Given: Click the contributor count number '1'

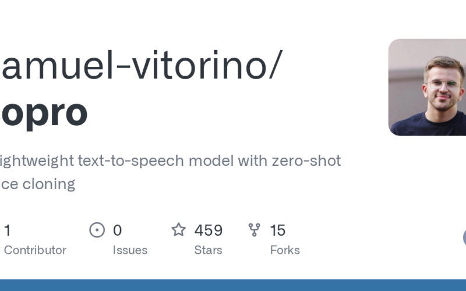Looking at the screenshot, I should [7, 230].
